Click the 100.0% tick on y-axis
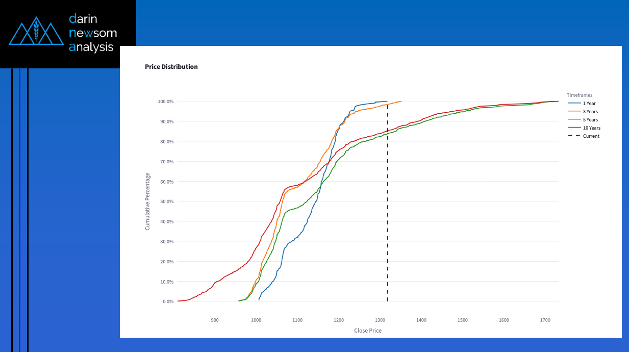This screenshot has width=629, height=352. 165,102
